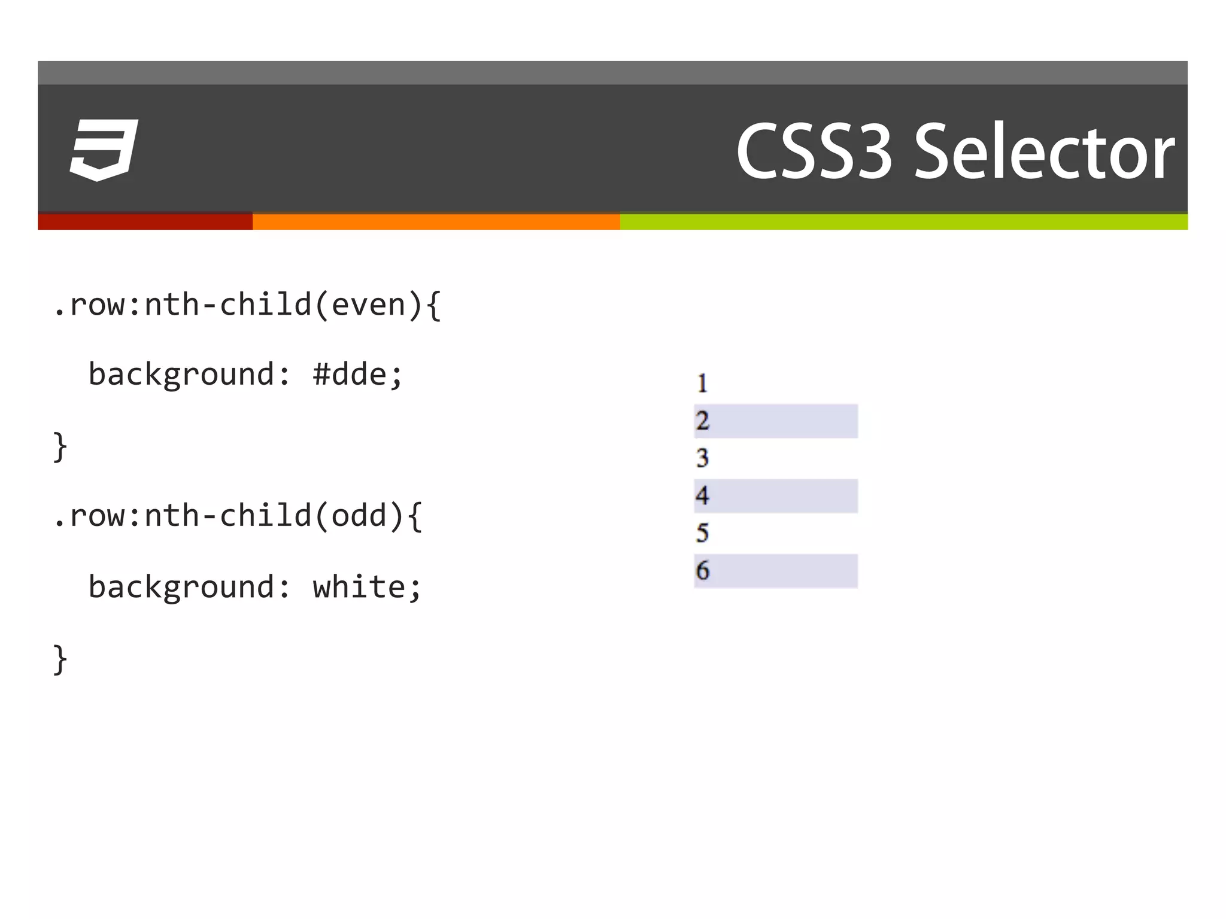Image resolution: width=1226 pixels, height=919 pixels.
Task: Click the red segment of the color bar
Action: (145, 221)
